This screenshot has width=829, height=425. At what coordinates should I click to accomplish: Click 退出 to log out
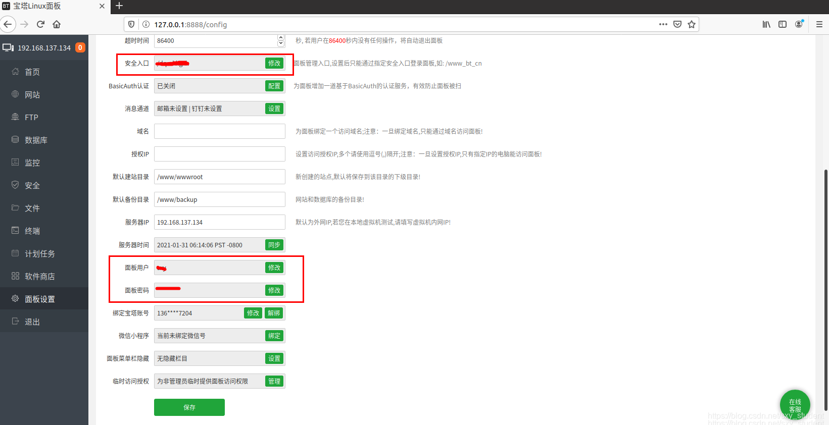44,322
